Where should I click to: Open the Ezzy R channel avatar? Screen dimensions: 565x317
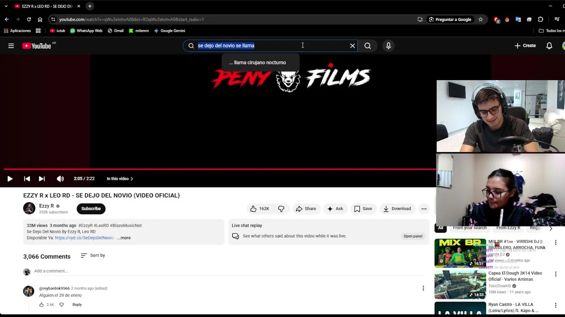pos(29,208)
